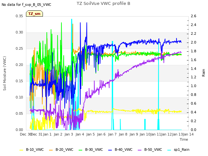208x156 pixels.
Task: Click the TZ_sm annotation label
Action: tap(34, 14)
